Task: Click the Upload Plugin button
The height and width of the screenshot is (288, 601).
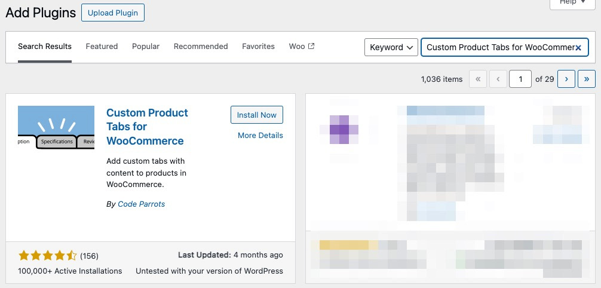Action: pos(113,13)
